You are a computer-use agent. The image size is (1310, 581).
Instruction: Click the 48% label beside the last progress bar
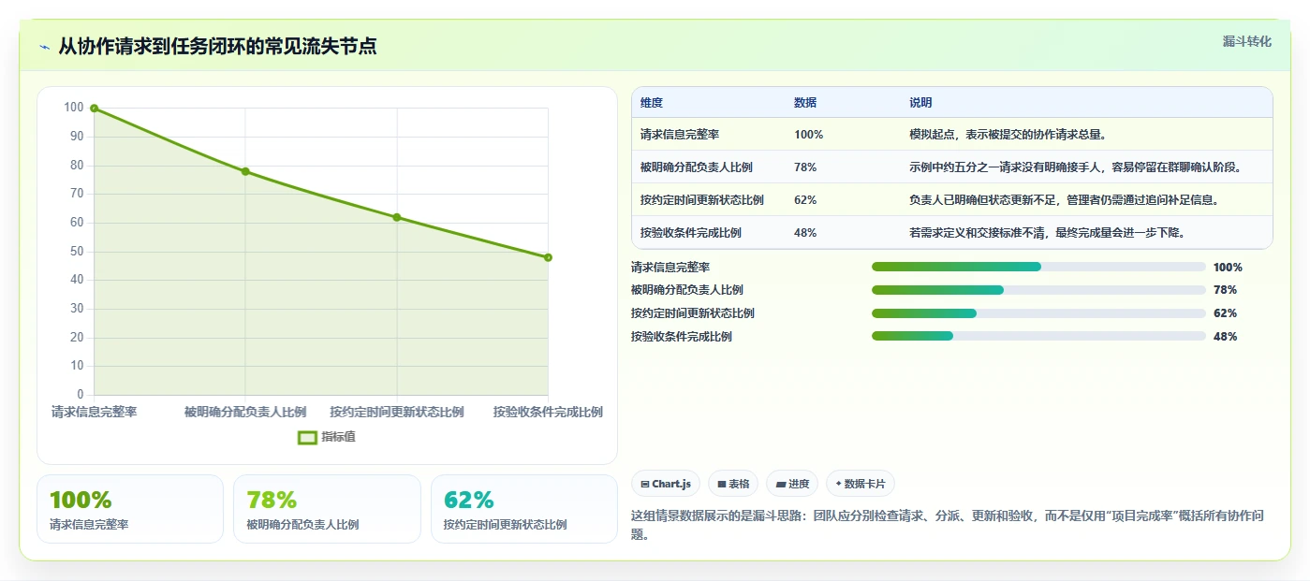1225,336
